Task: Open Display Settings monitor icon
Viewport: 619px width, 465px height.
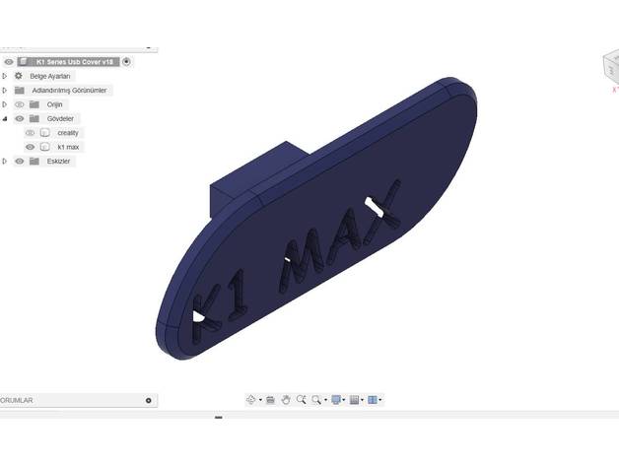Action: 336,400
